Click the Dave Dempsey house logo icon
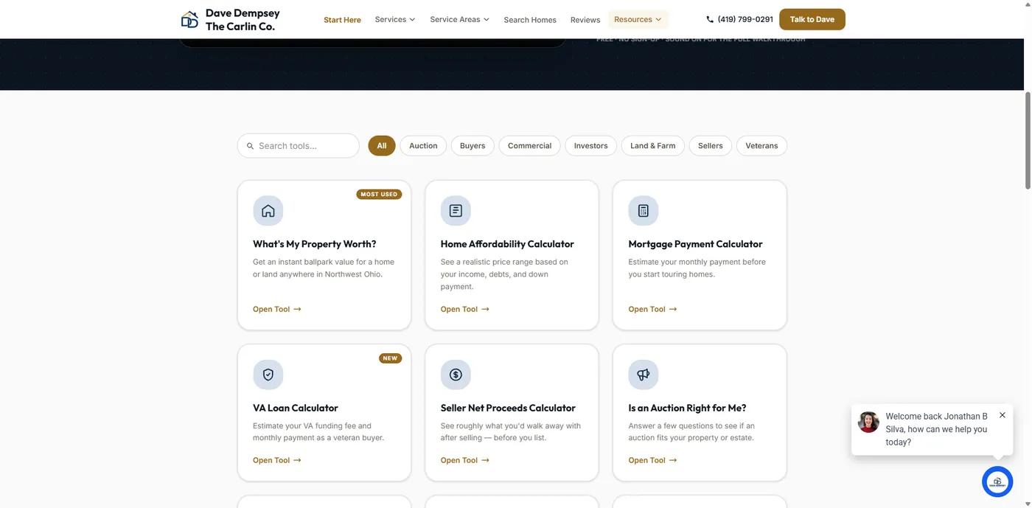This screenshot has height=508, width=1032. (x=189, y=20)
